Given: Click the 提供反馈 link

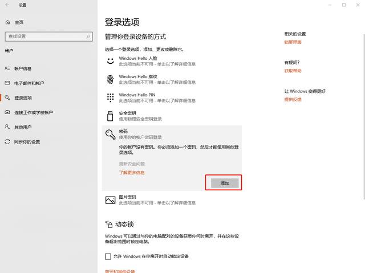Looking at the screenshot, I should 293,100.
